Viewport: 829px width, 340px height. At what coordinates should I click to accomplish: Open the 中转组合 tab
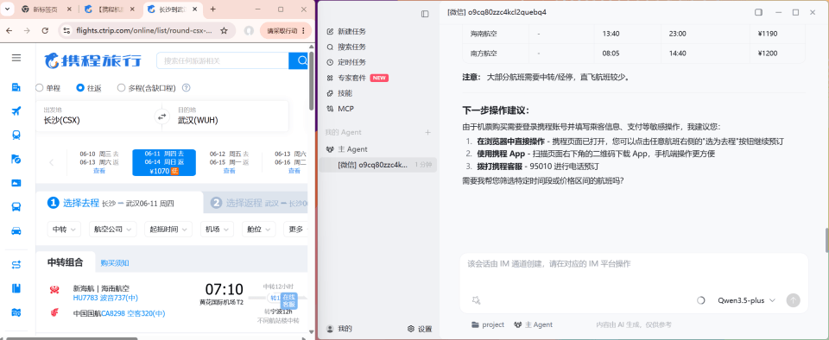(65, 262)
